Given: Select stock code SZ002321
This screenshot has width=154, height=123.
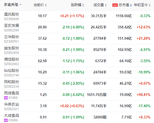Looking at the screenshot, I should click(11, 109).
